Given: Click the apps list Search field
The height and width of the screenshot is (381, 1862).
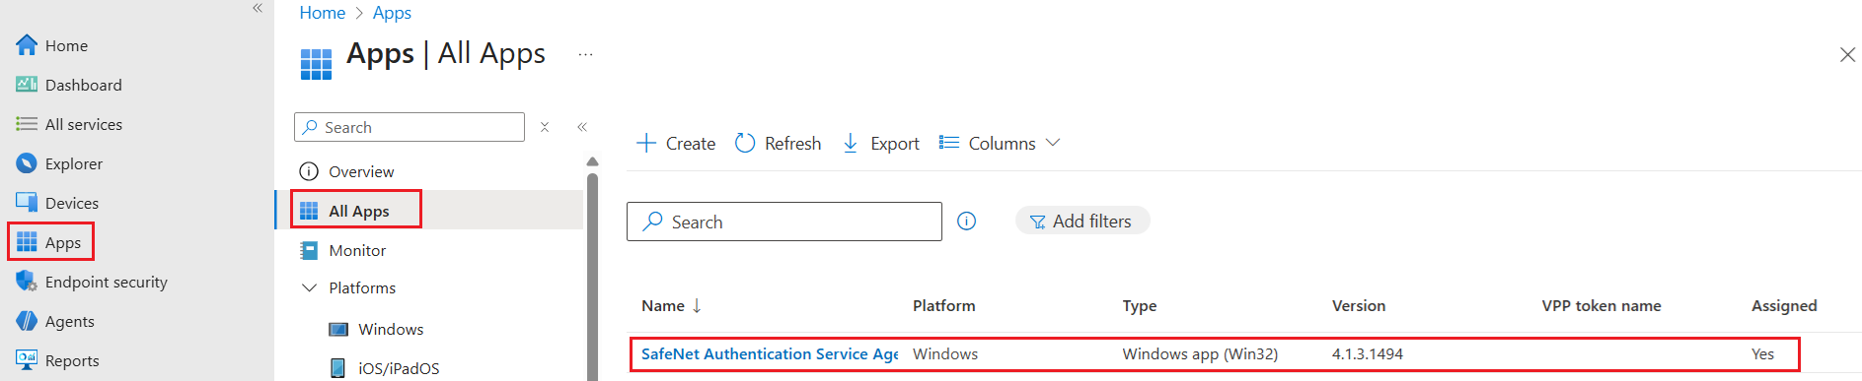Looking at the screenshot, I should tap(784, 222).
